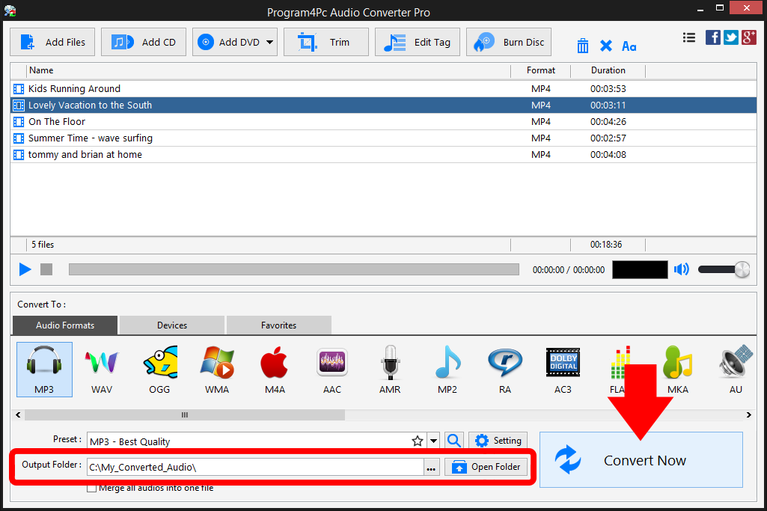Expand the Add DVD dropdown arrow
767x511 pixels.
270,42
